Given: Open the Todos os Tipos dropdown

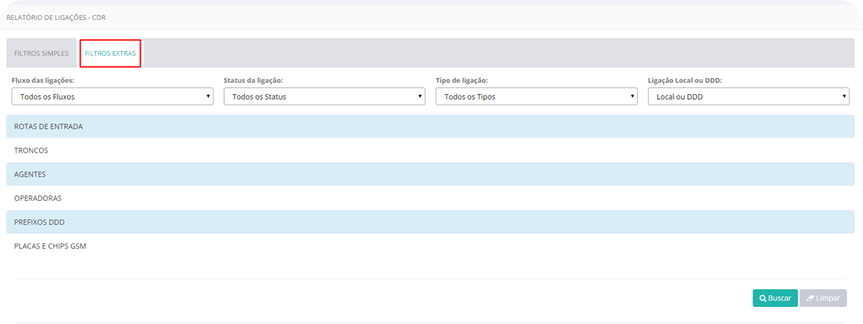Looking at the screenshot, I should pyautogui.click(x=536, y=97).
